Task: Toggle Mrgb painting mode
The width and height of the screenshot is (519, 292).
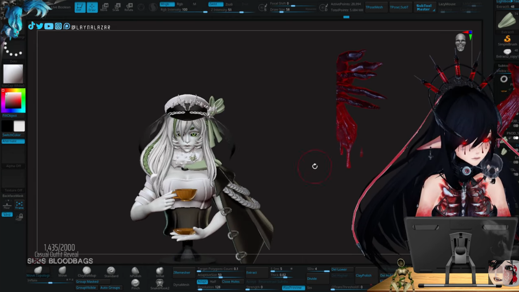Action: pyautogui.click(x=167, y=4)
